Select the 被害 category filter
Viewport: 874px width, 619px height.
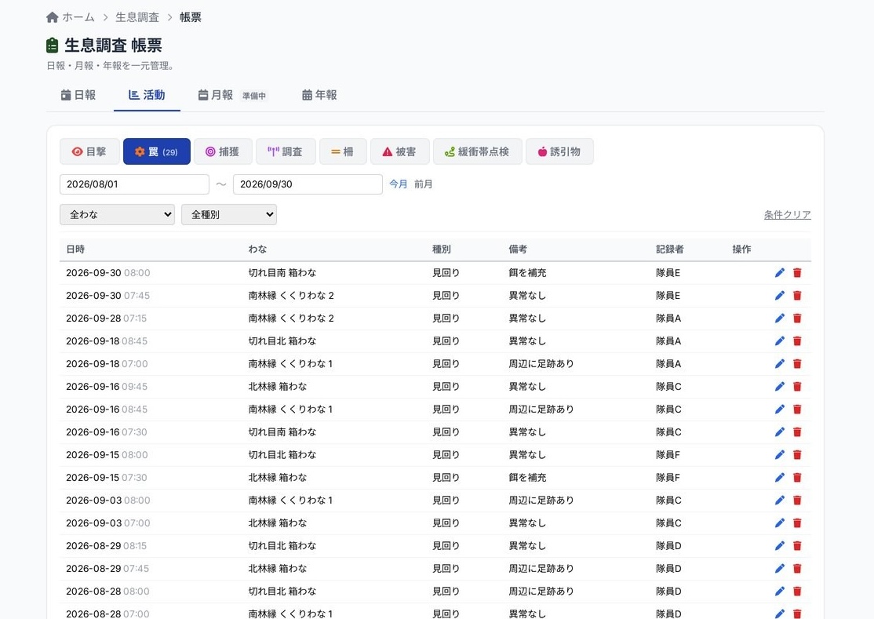click(399, 151)
